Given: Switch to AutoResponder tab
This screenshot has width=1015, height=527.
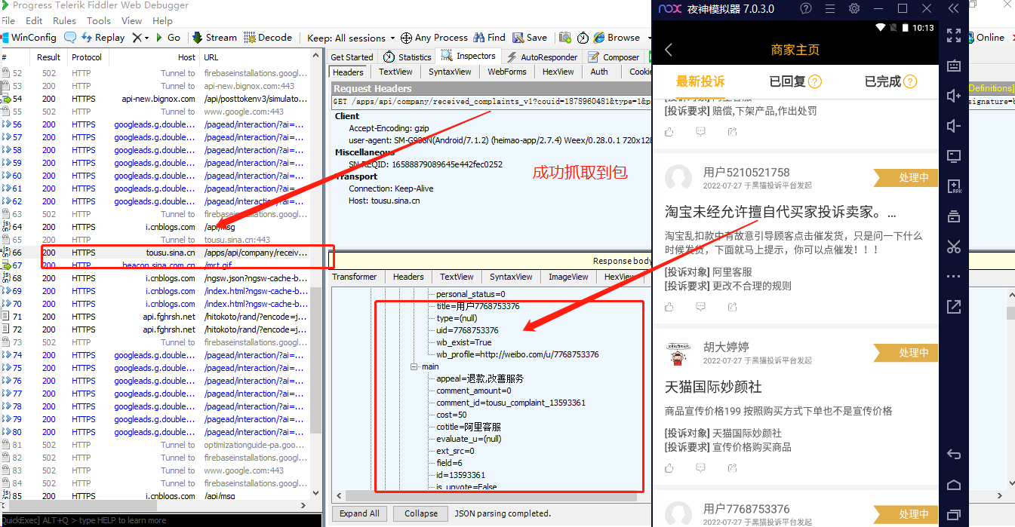Looking at the screenshot, I should point(542,57).
